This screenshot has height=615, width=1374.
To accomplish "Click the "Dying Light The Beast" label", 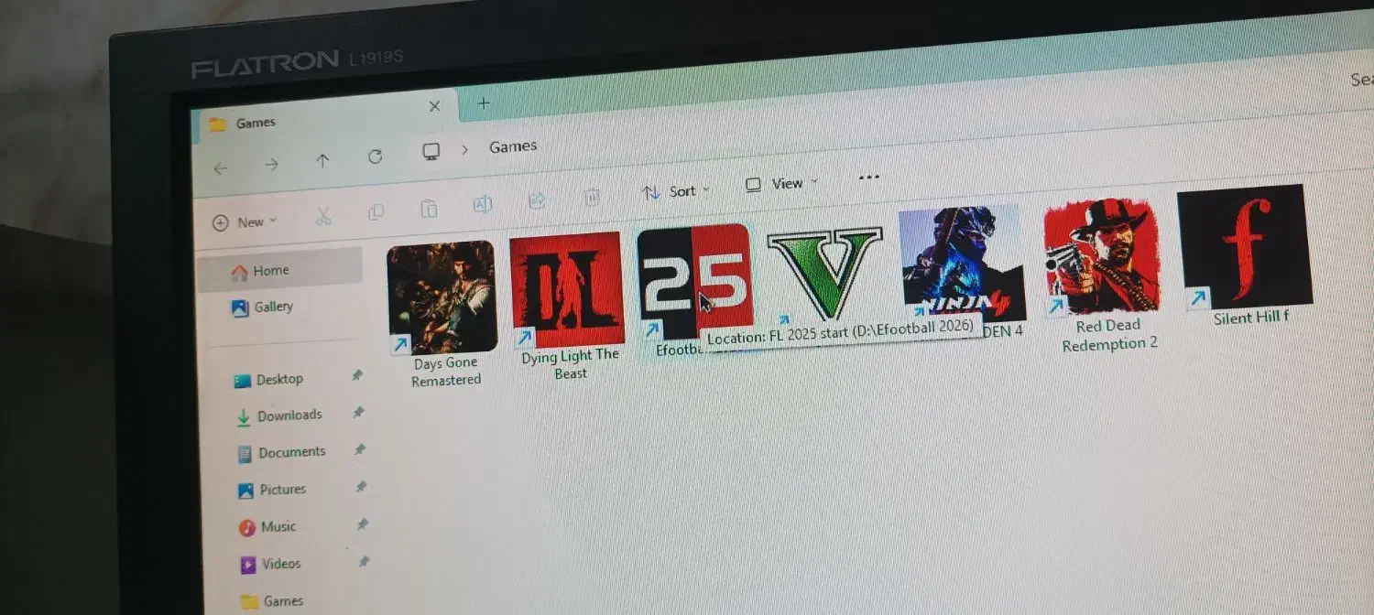I will (x=571, y=364).
